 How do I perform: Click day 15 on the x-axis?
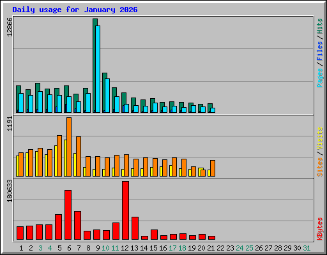coord(153,248)
